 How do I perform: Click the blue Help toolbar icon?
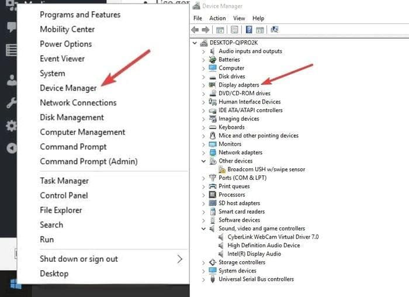[x=249, y=30]
